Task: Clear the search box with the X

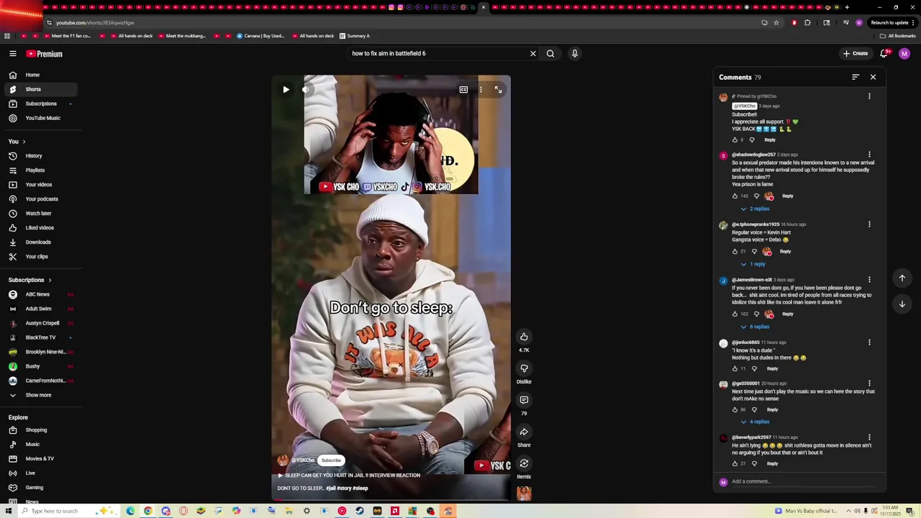Action: tap(533, 53)
